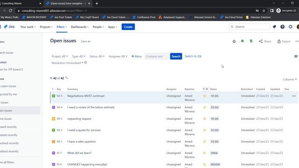Select Filter for JTP board 2 sidebar item
Screen dimensions: 299x168
(x=11, y=70)
